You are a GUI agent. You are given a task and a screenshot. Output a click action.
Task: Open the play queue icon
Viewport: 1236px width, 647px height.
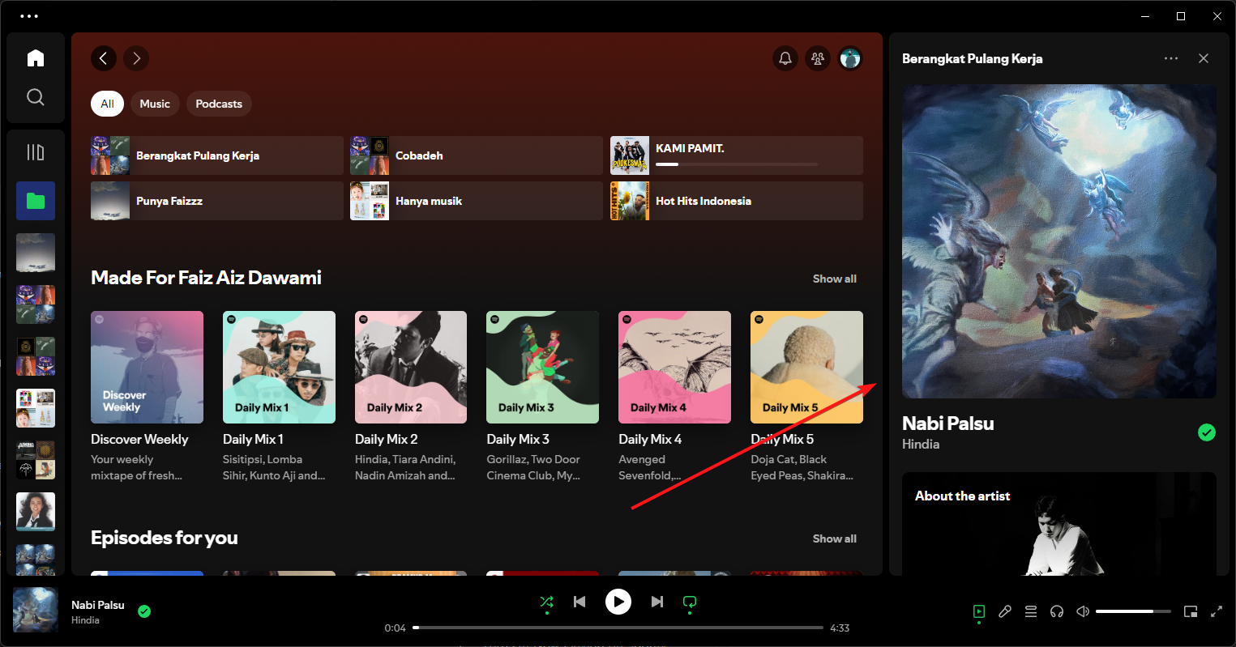pos(1031,611)
